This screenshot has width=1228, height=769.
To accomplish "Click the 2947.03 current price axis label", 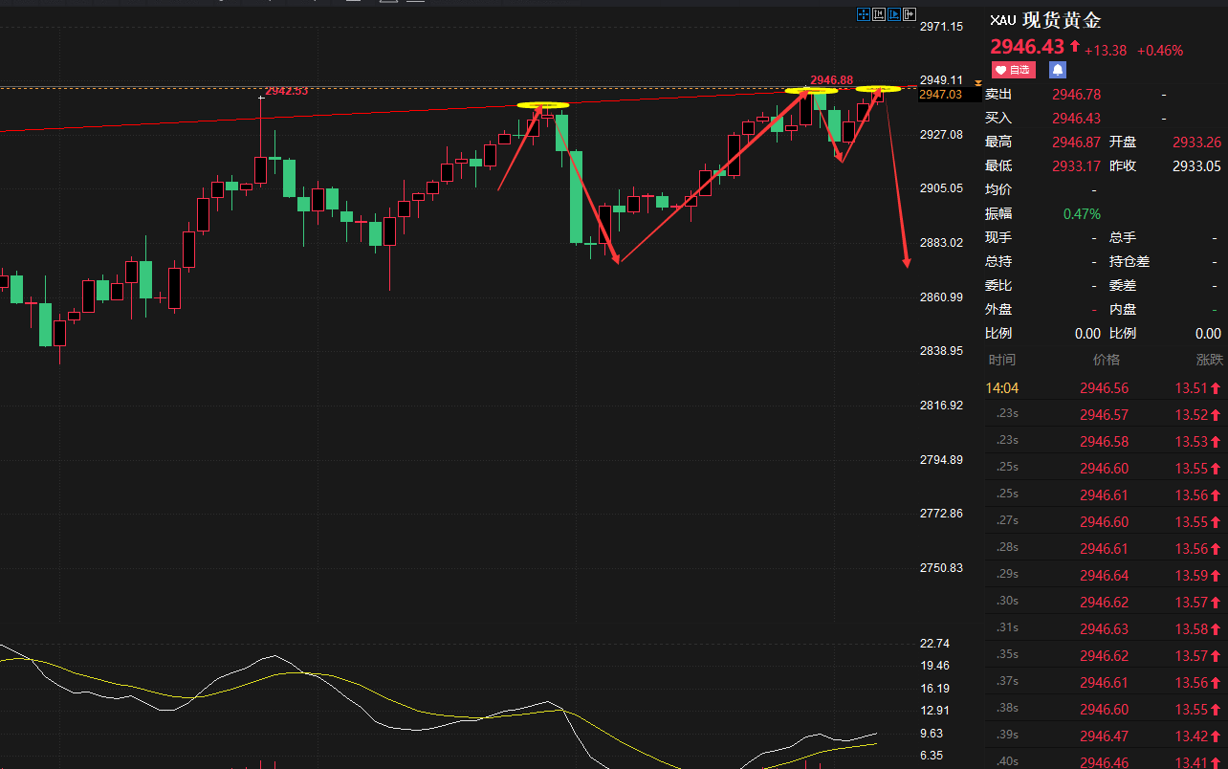I will [940, 95].
